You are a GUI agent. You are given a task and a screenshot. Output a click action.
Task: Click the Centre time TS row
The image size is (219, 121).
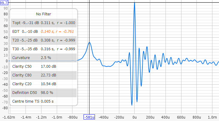[x=44, y=101]
